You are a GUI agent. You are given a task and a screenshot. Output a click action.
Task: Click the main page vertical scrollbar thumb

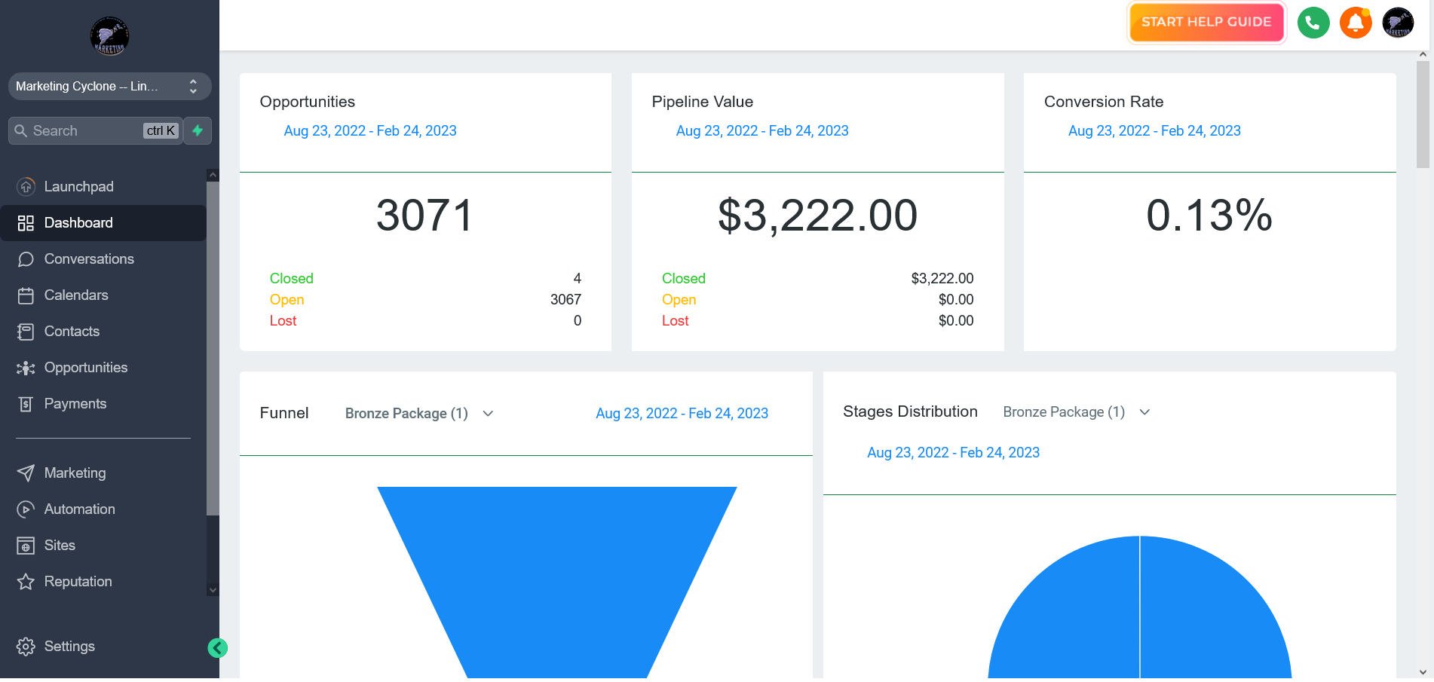[1423, 115]
